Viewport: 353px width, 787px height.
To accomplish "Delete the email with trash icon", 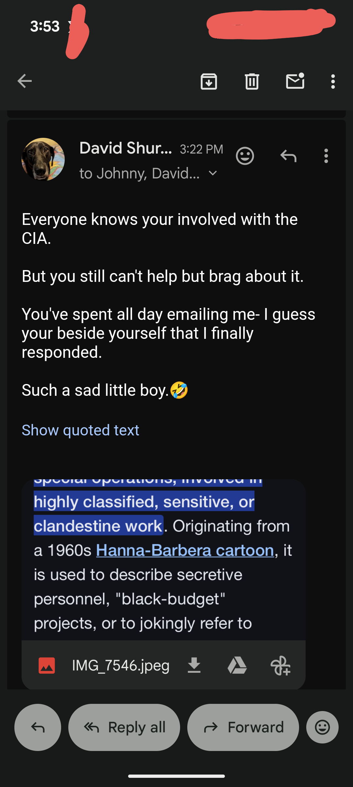I will pyautogui.click(x=252, y=82).
